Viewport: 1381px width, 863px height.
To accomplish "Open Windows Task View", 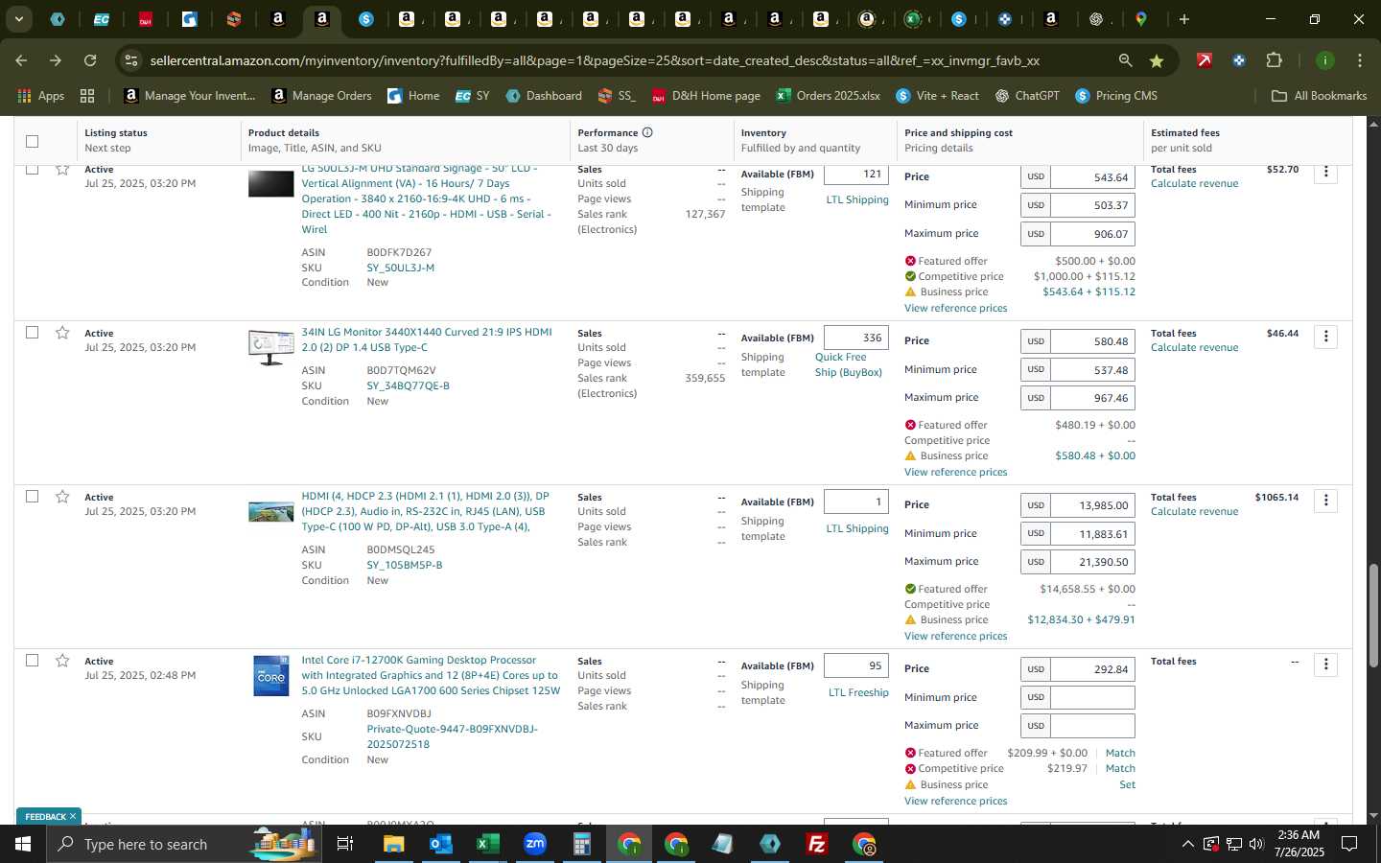I will point(345,844).
